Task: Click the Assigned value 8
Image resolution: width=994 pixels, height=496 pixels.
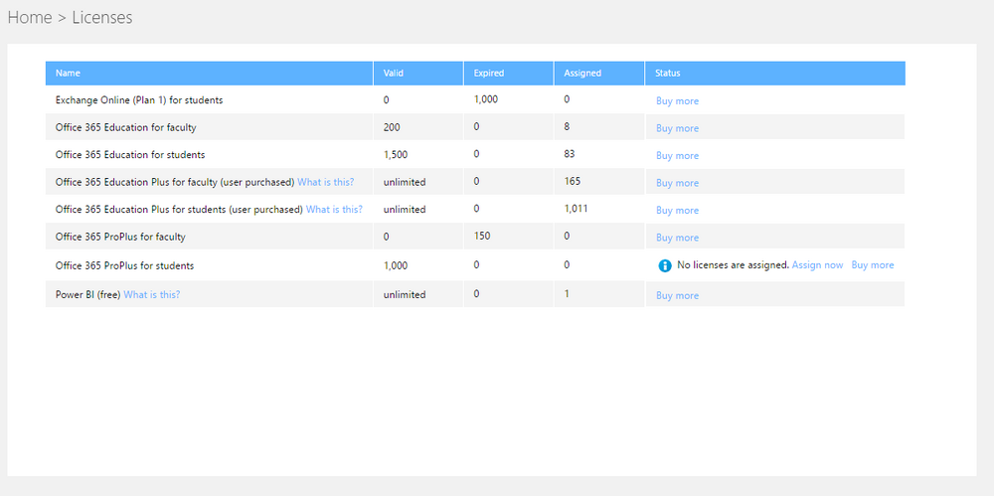Action: click(x=567, y=126)
